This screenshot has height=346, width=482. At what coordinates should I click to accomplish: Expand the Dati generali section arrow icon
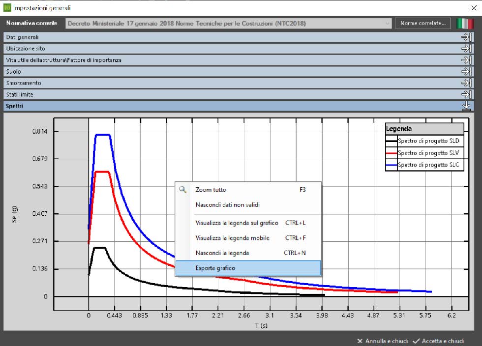(x=466, y=37)
